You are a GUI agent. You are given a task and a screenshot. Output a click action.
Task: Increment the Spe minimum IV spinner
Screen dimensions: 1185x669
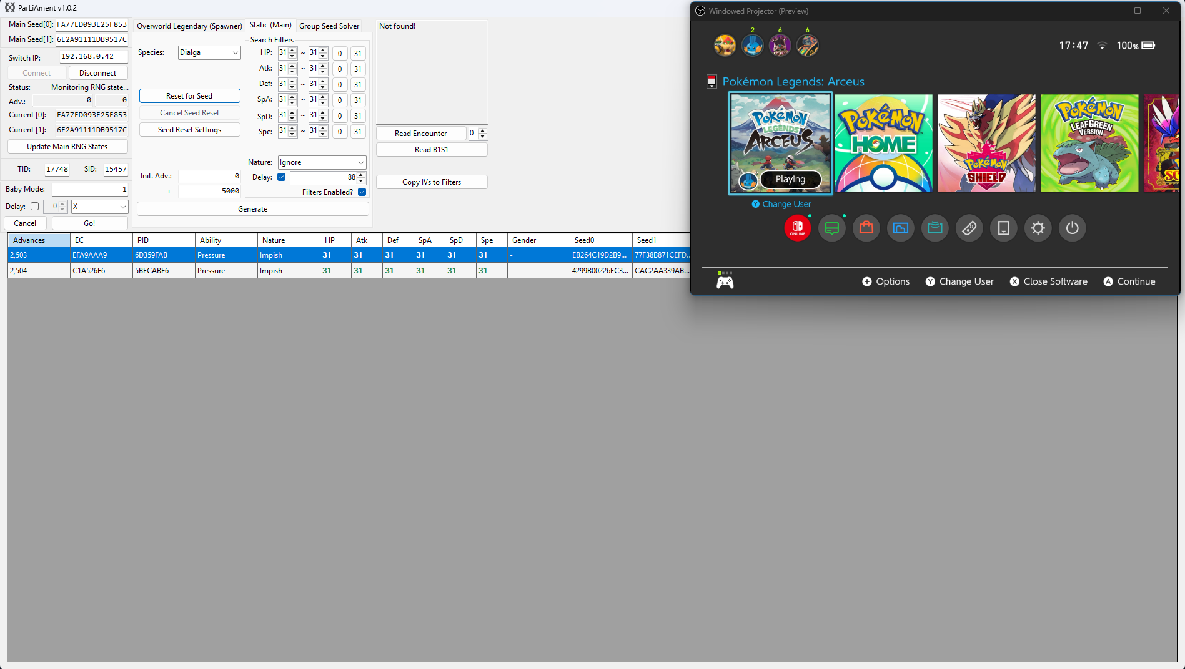(x=292, y=129)
